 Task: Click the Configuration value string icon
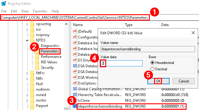pyautogui.click(x=75, y=37)
